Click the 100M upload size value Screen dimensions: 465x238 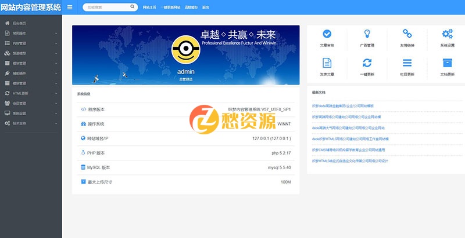tap(286, 182)
